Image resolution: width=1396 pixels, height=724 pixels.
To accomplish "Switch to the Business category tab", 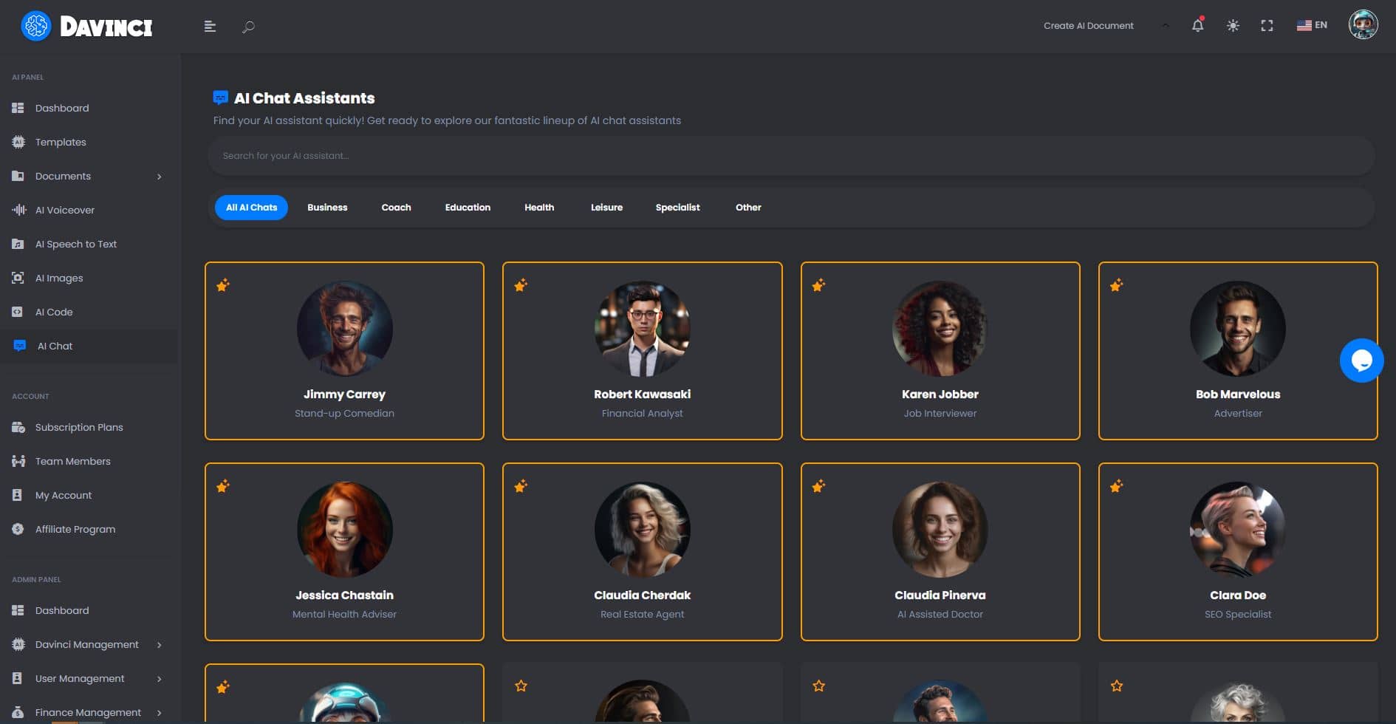I will (x=327, y=208).
